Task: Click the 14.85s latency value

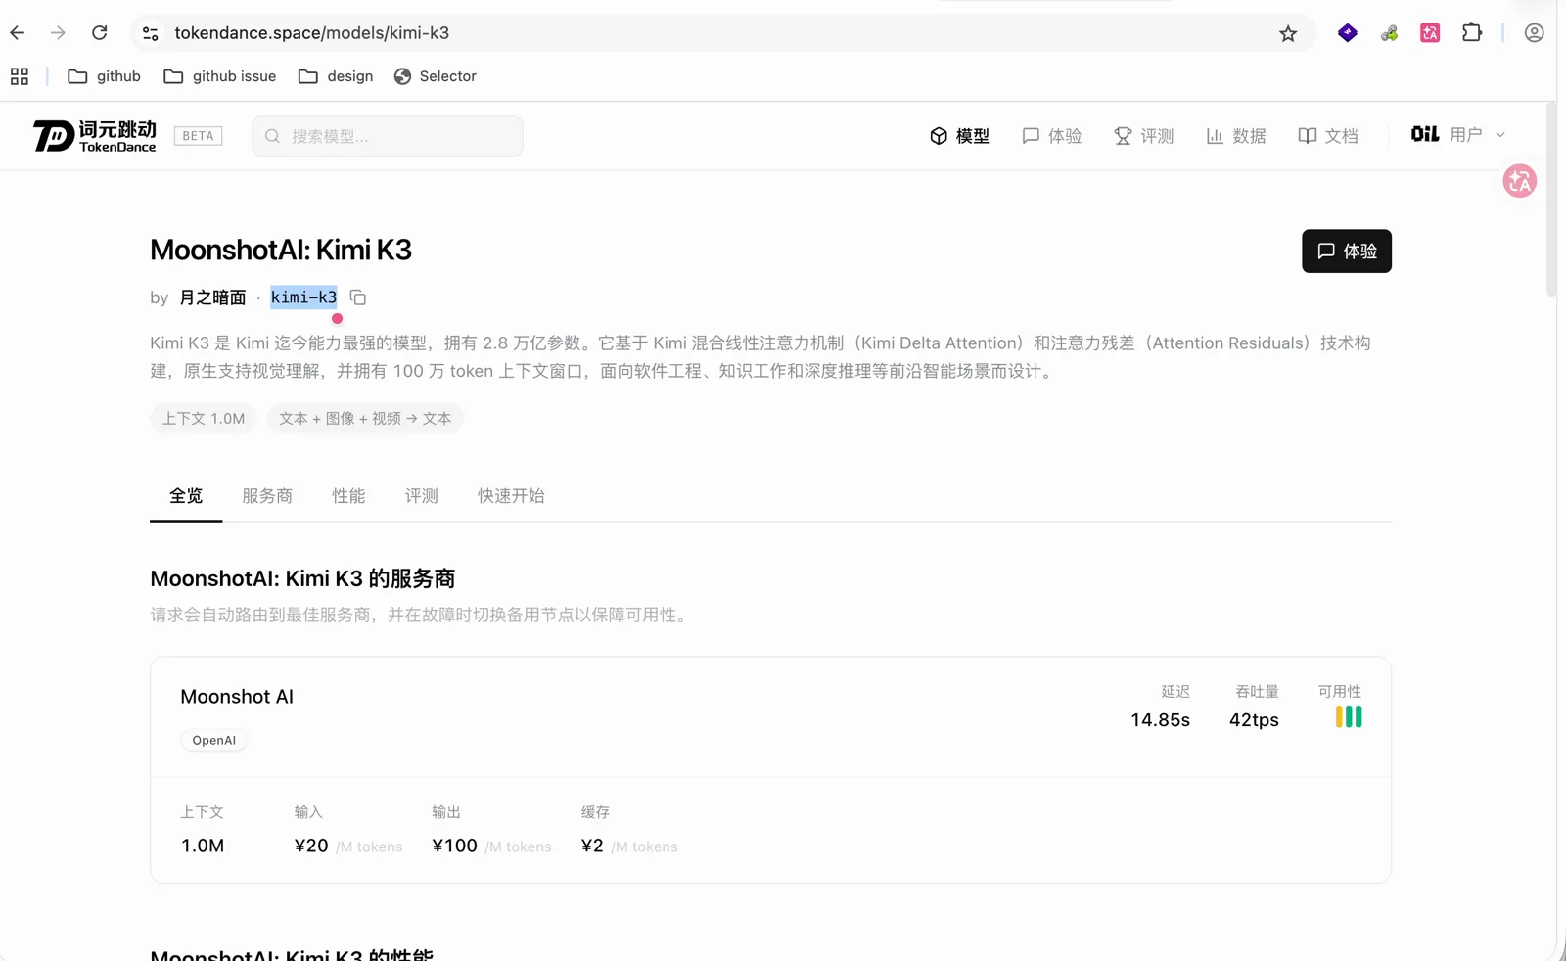Action: point(1161,720)
